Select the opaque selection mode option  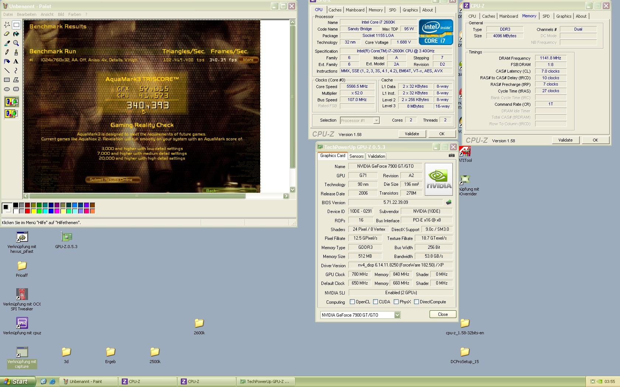coord(11,102)
